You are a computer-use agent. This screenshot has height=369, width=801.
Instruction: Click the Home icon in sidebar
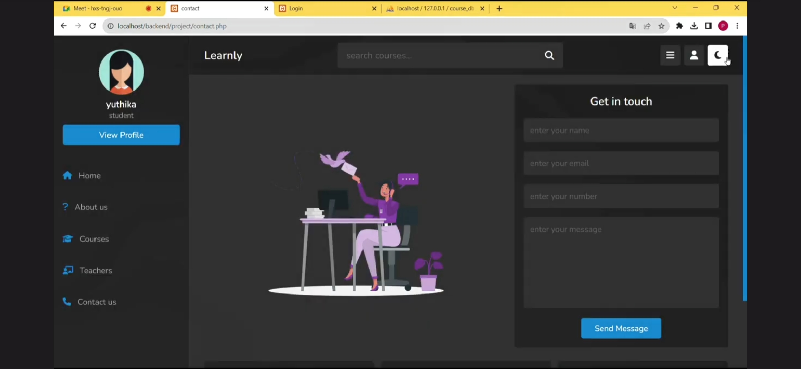[x=67, y=175]
